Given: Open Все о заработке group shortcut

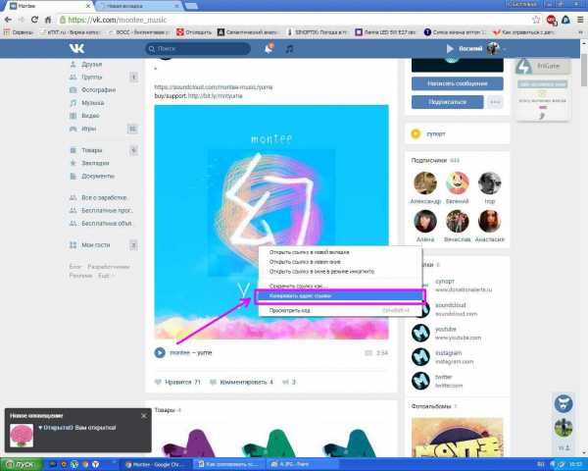Looking at the screenshot, I should (104, 197).
